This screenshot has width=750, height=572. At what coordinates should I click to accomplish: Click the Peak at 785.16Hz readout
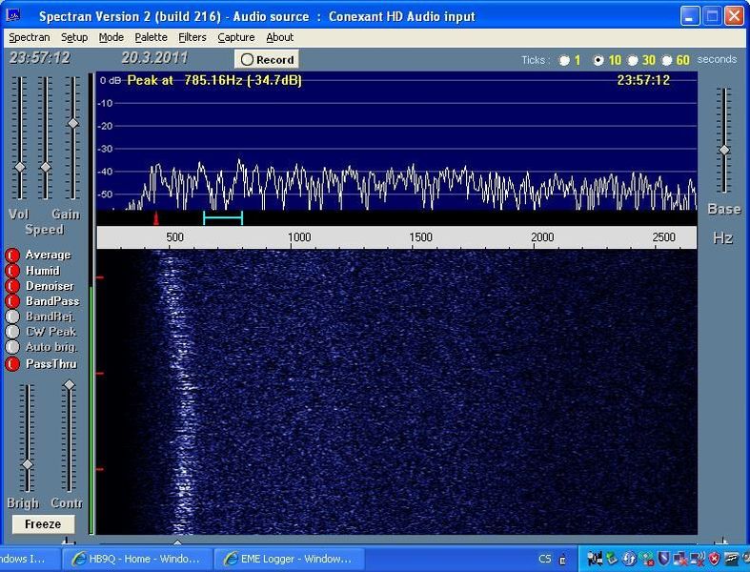tap(214, 80)
